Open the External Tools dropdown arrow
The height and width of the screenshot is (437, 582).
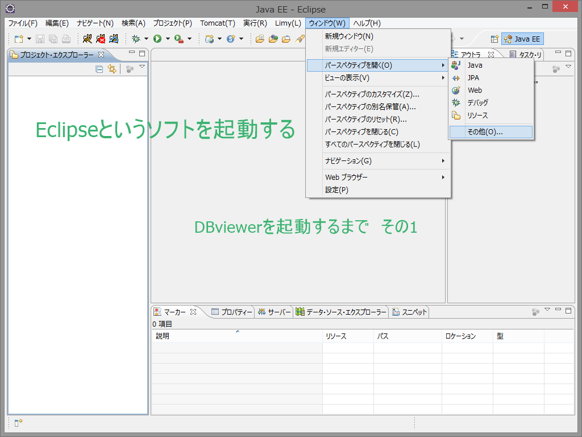point(190,39)
